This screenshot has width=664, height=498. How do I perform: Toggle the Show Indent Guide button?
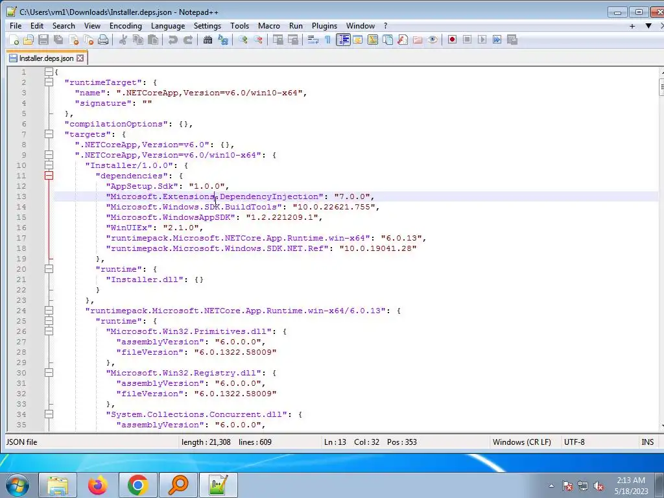(x=343, y=40)
